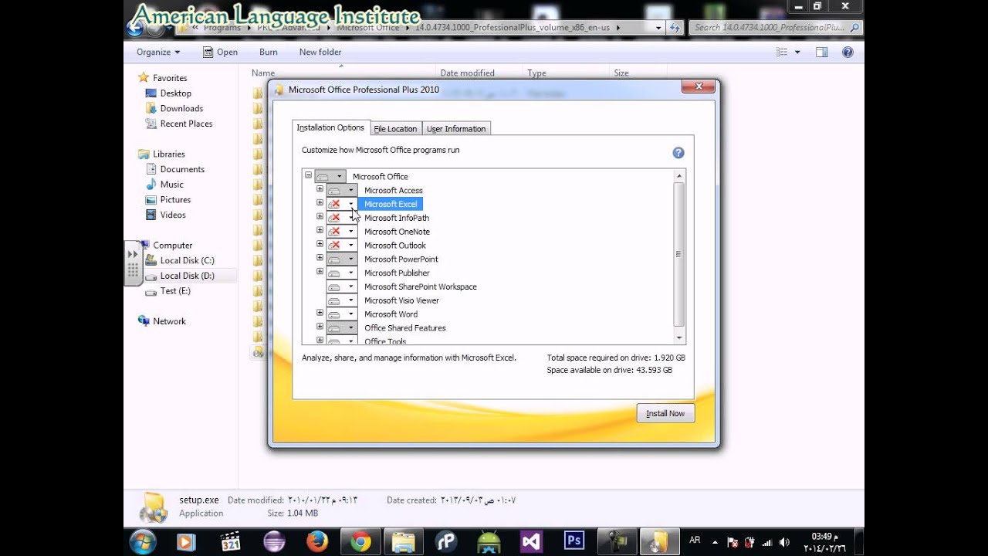The image size is (988, 556).
Task: Open the Microsoft OneNote install option dropdown
Action: (342, 232)
